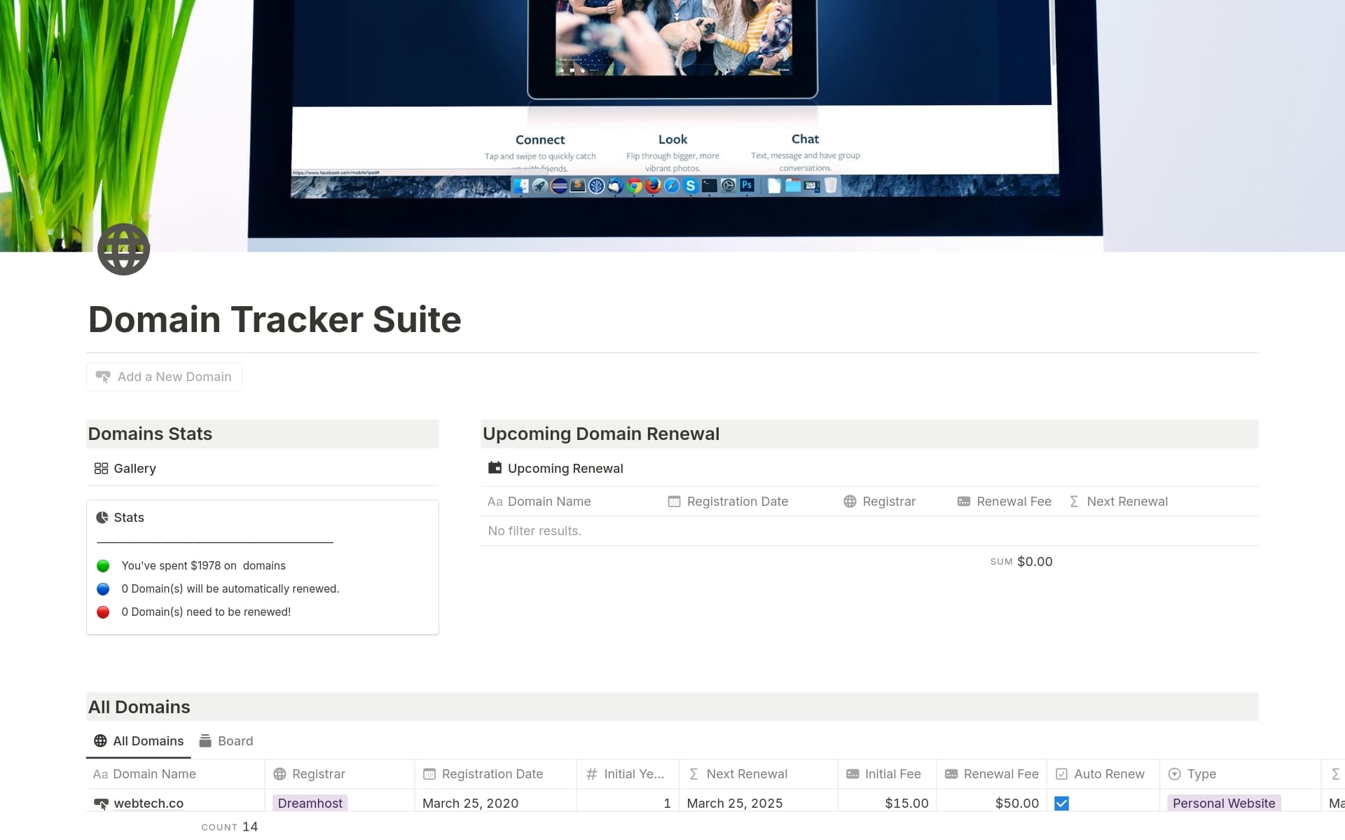Open the Gallery view tab
The width and height of the screenshot is (1345, 840).
[125, 469]
